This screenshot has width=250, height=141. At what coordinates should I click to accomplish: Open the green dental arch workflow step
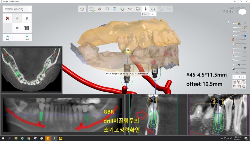pyautogui.click(x=123, y=9)
